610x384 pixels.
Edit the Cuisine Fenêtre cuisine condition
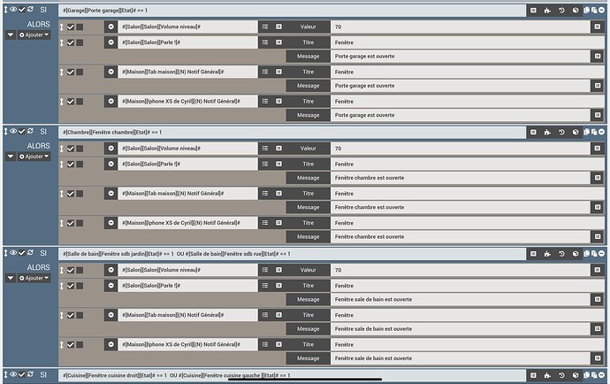292,375
